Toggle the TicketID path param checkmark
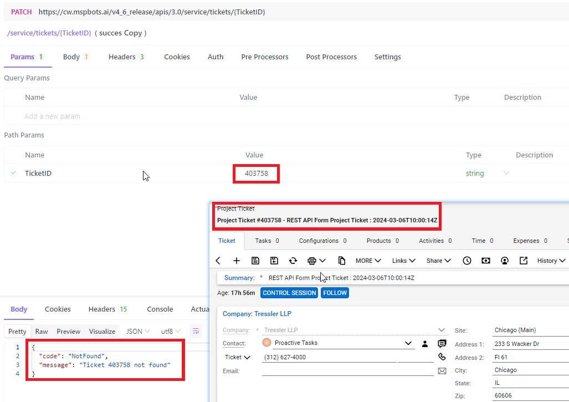 [x=13, y=173]
